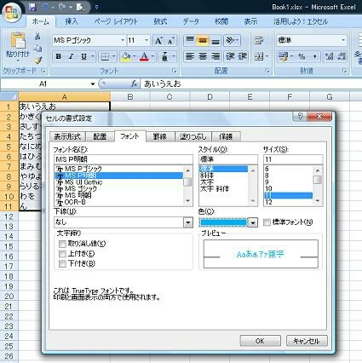The height and width of the screenshot is (363, 362).
Task: Click the blue color swatch in 色
Action: (x=223, y=222)
